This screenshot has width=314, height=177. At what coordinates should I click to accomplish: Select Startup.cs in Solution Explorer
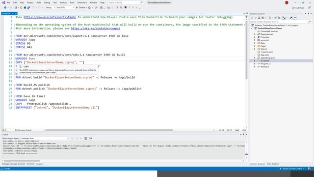[265, 67]
